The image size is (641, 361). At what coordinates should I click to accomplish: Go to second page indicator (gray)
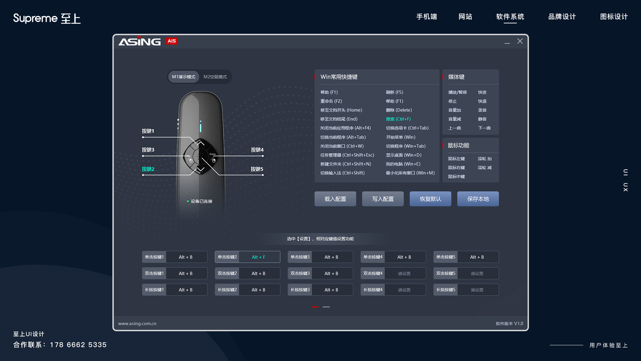point(326,307)
